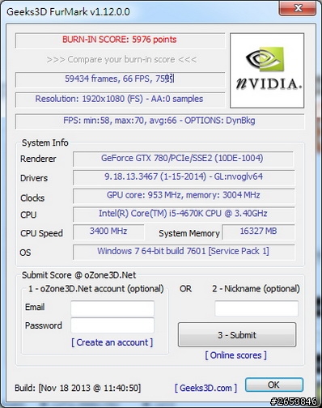
Task: Close the FurMark dialog window
Action: pyautogui.click(x=297, y=8)
